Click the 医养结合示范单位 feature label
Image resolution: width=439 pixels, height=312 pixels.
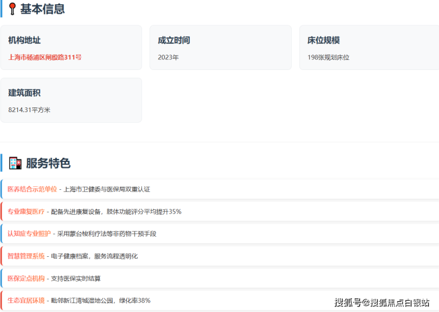point(32,189)
